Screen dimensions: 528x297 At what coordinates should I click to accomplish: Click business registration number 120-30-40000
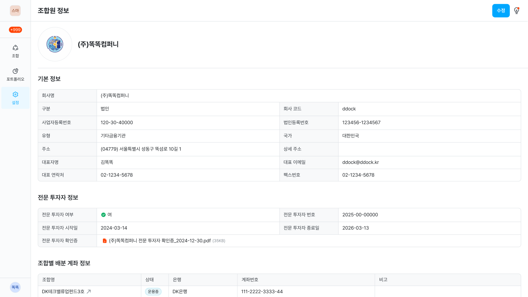click(117, 123)
